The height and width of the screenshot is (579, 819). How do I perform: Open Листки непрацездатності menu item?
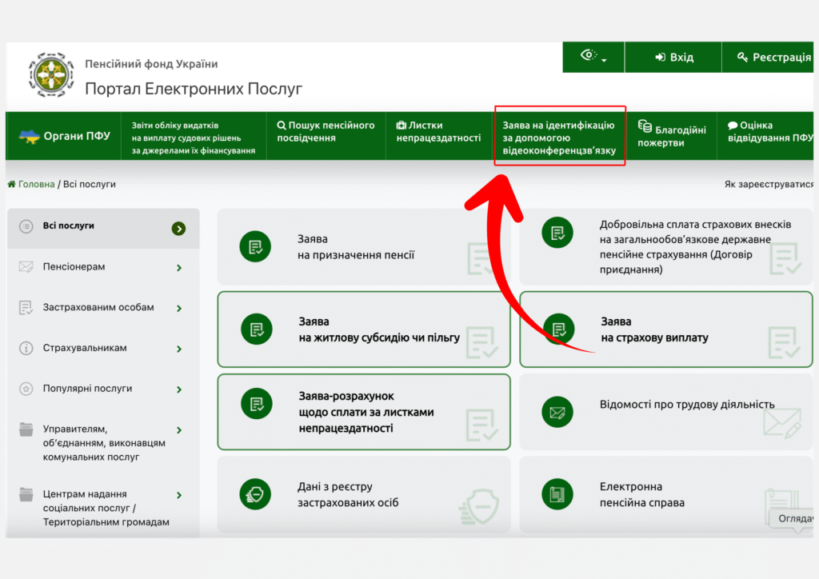(x=438, y=132)
